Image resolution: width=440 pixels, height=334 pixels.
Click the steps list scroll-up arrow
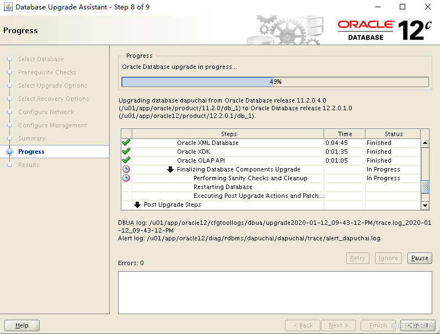pos(425,143)
